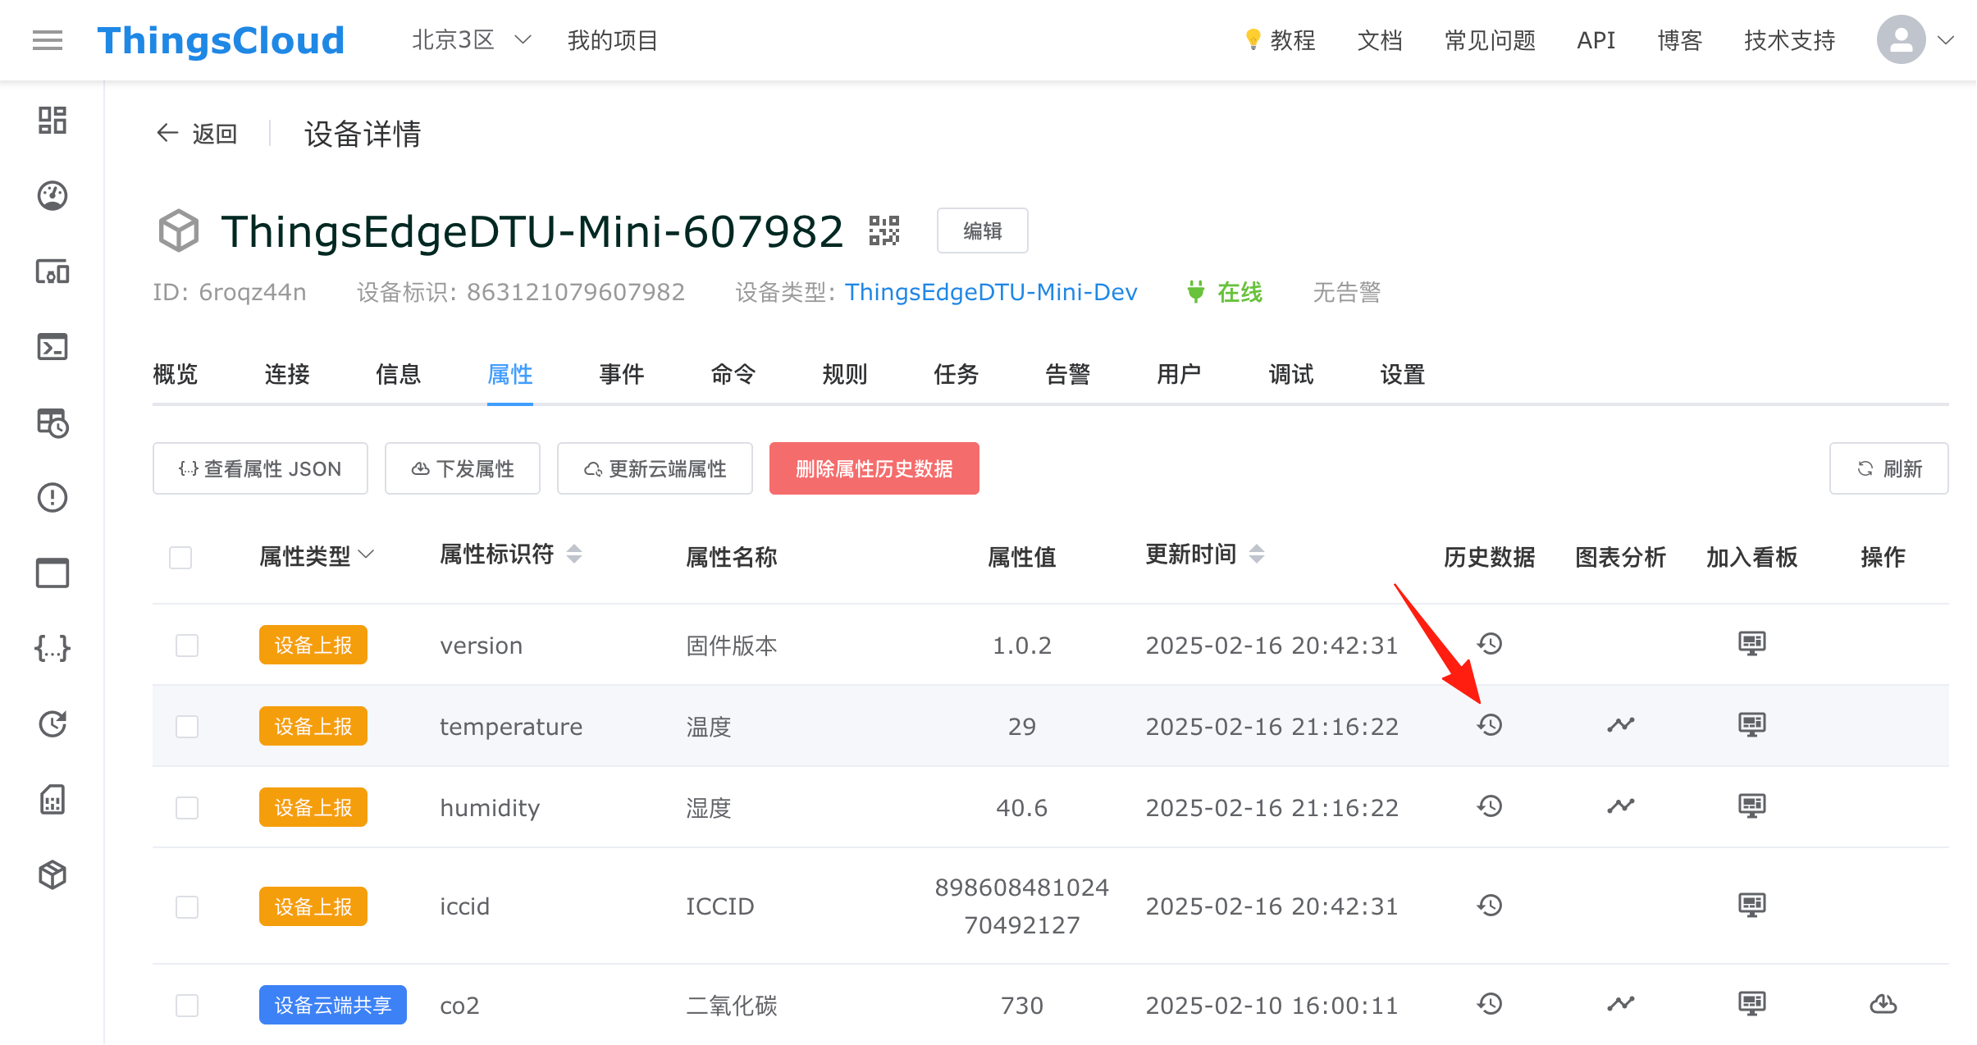Open the hamburger menu icon
Screen dimensions: 1977x1045
48,39
